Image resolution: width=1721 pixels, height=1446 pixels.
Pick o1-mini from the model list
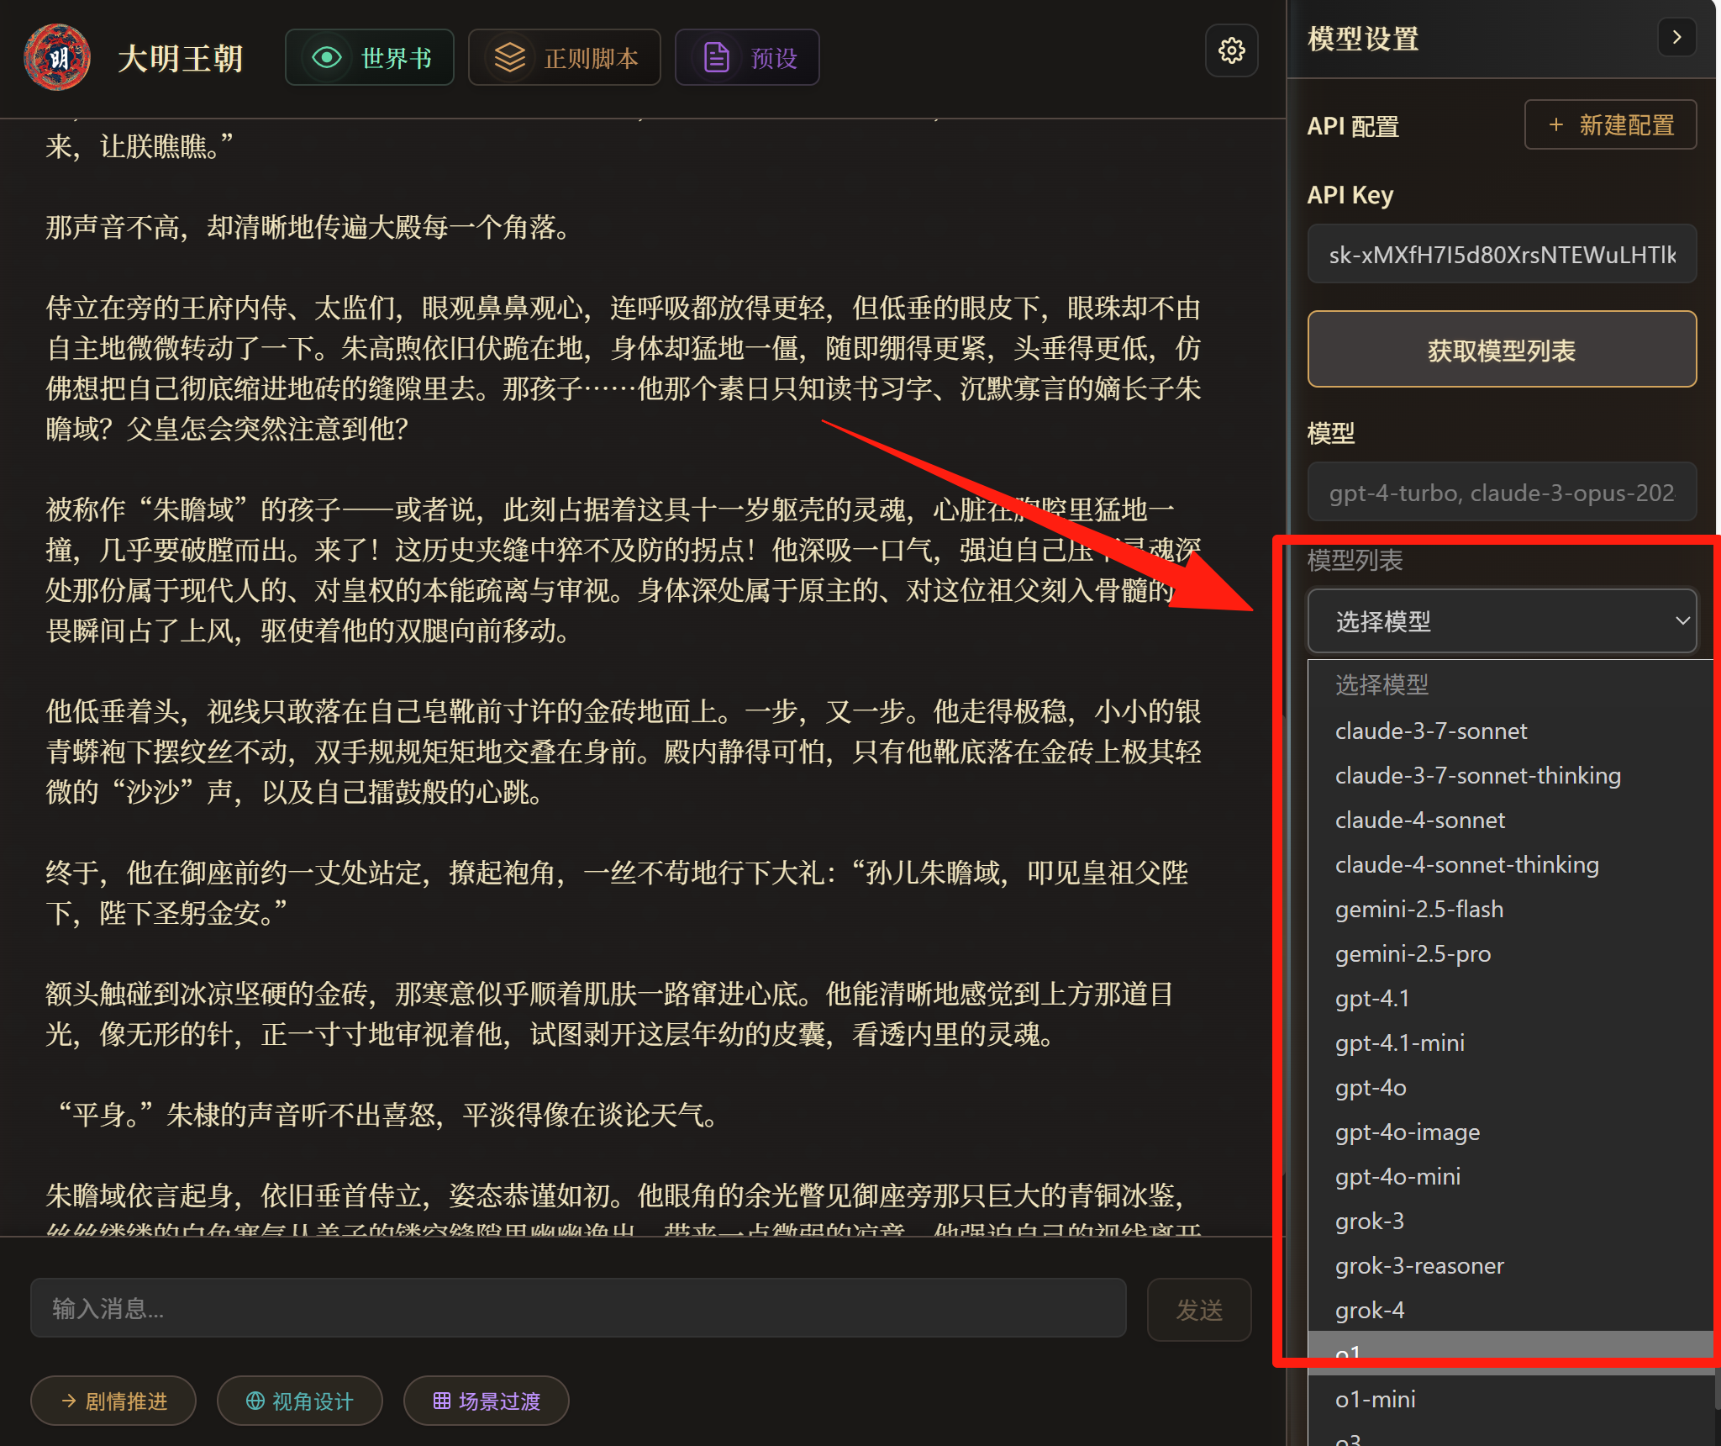[x=1510, y=1399]
